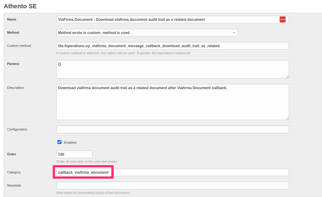Click the bold "Name" field label
The width and height of the screenshot is (322, 197).
pos(12,19)
